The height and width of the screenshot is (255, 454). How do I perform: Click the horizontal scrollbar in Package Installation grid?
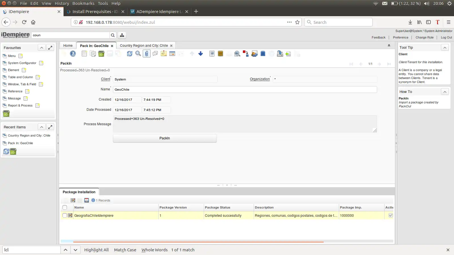[198, 242]
